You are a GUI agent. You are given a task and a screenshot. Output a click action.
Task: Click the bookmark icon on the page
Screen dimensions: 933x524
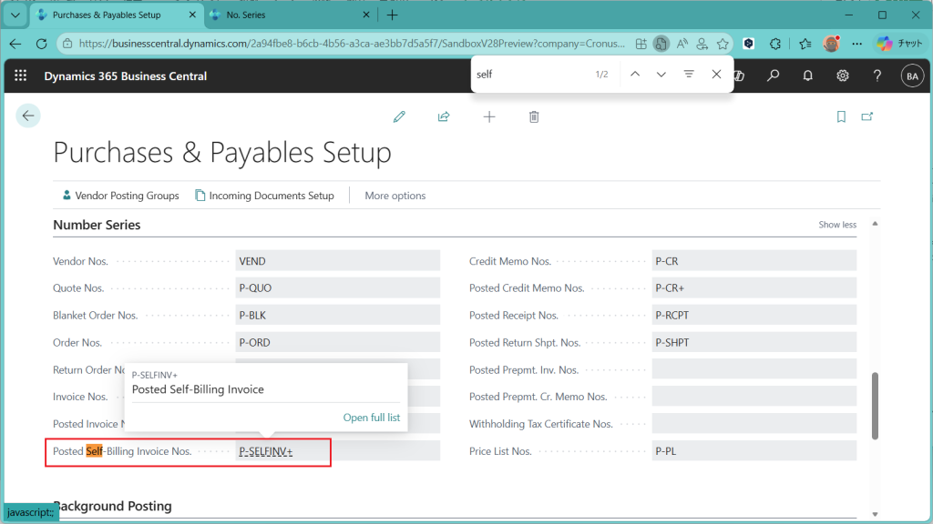pos(841,116)
